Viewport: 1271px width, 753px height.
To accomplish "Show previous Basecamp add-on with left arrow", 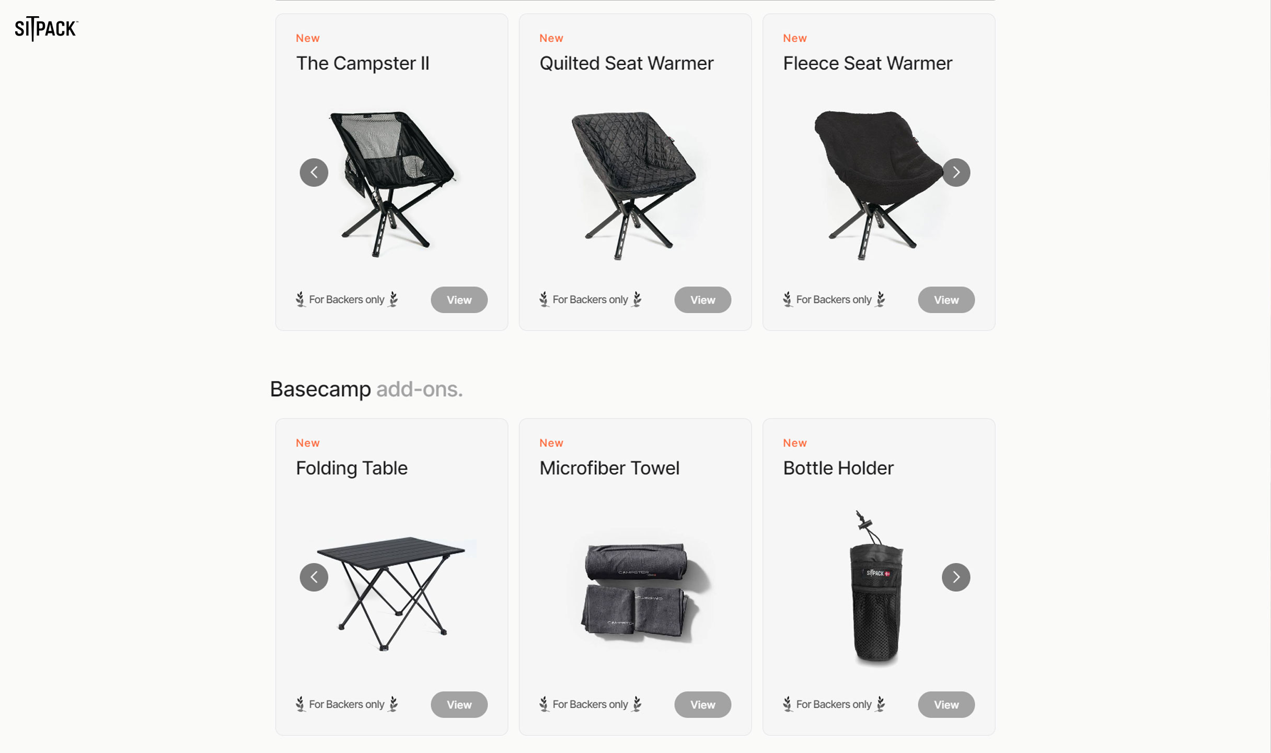I will (314, 577).
